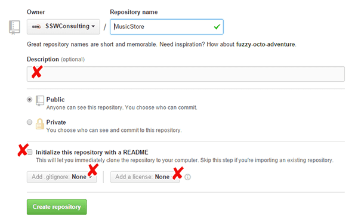358x222 pixels.
Task: Click the Public option label
Action: tap(55, 100)
